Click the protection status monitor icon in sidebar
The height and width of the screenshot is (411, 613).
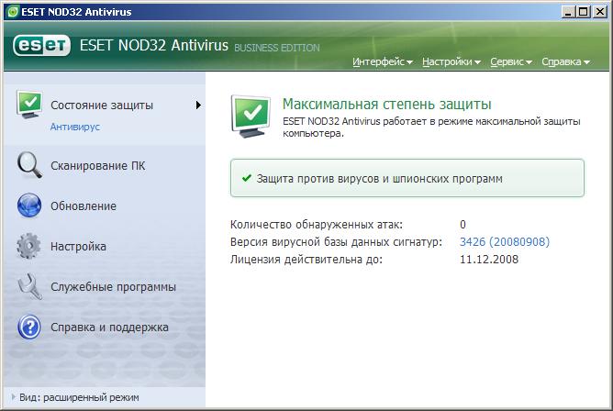tap(29, 105)
